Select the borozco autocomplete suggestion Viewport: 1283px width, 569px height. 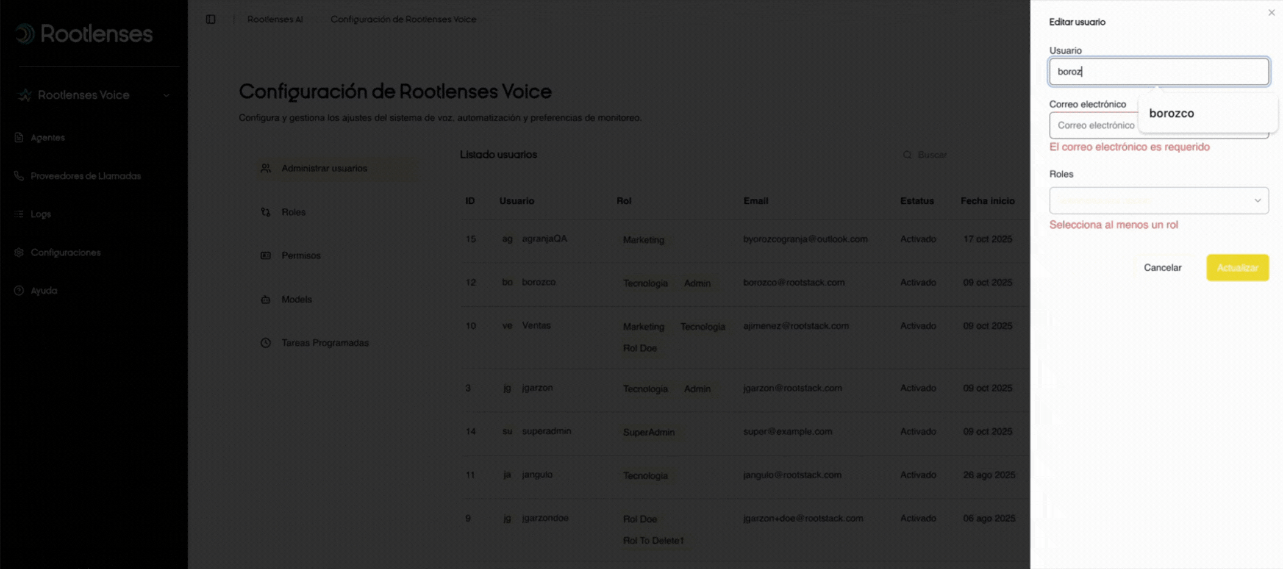(x=1171, y=113)
